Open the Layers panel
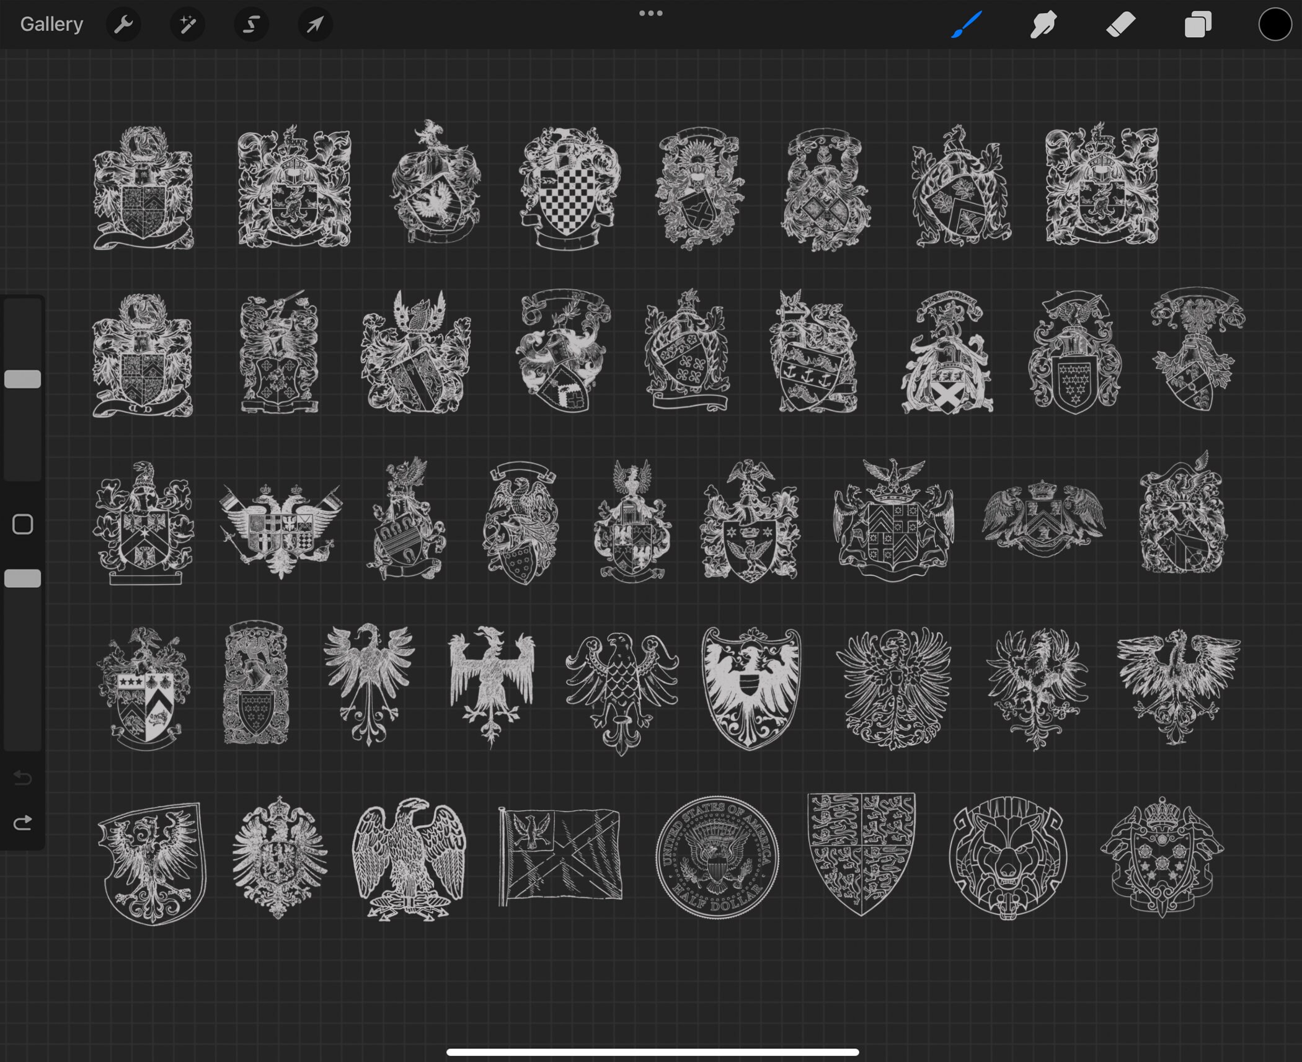The image size is (1302, 1062). [1197, 24]
